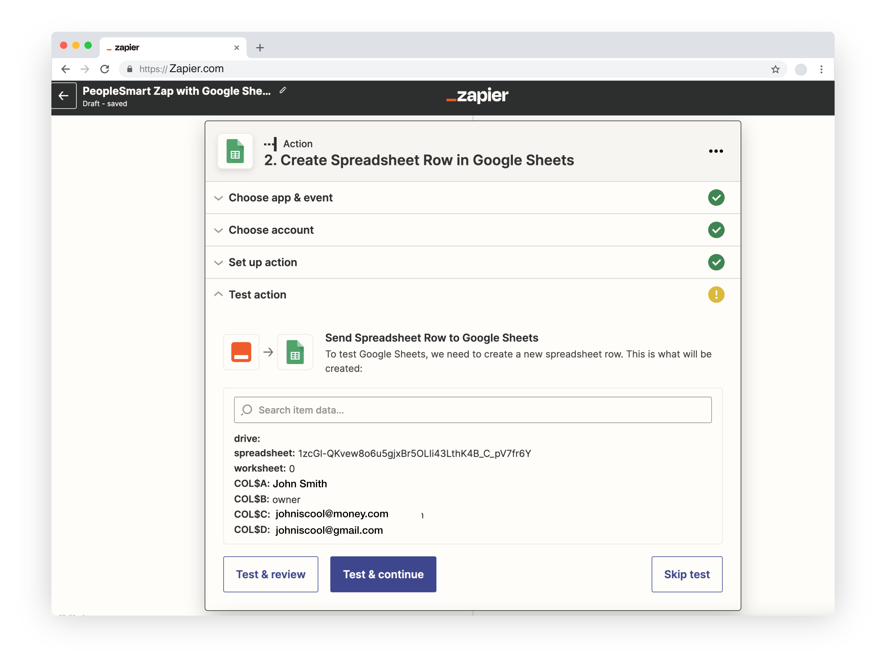Select the zapier browser tab
Viewport: 886px width, 667px height.
pyautogui.click(x=173, y=48)
